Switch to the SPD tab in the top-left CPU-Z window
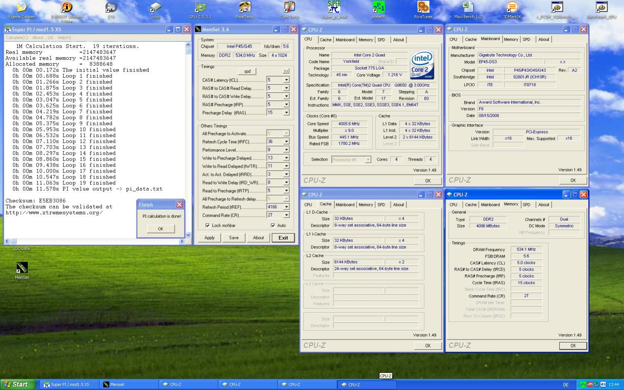The image size is (624, 390). coord(381,40)
